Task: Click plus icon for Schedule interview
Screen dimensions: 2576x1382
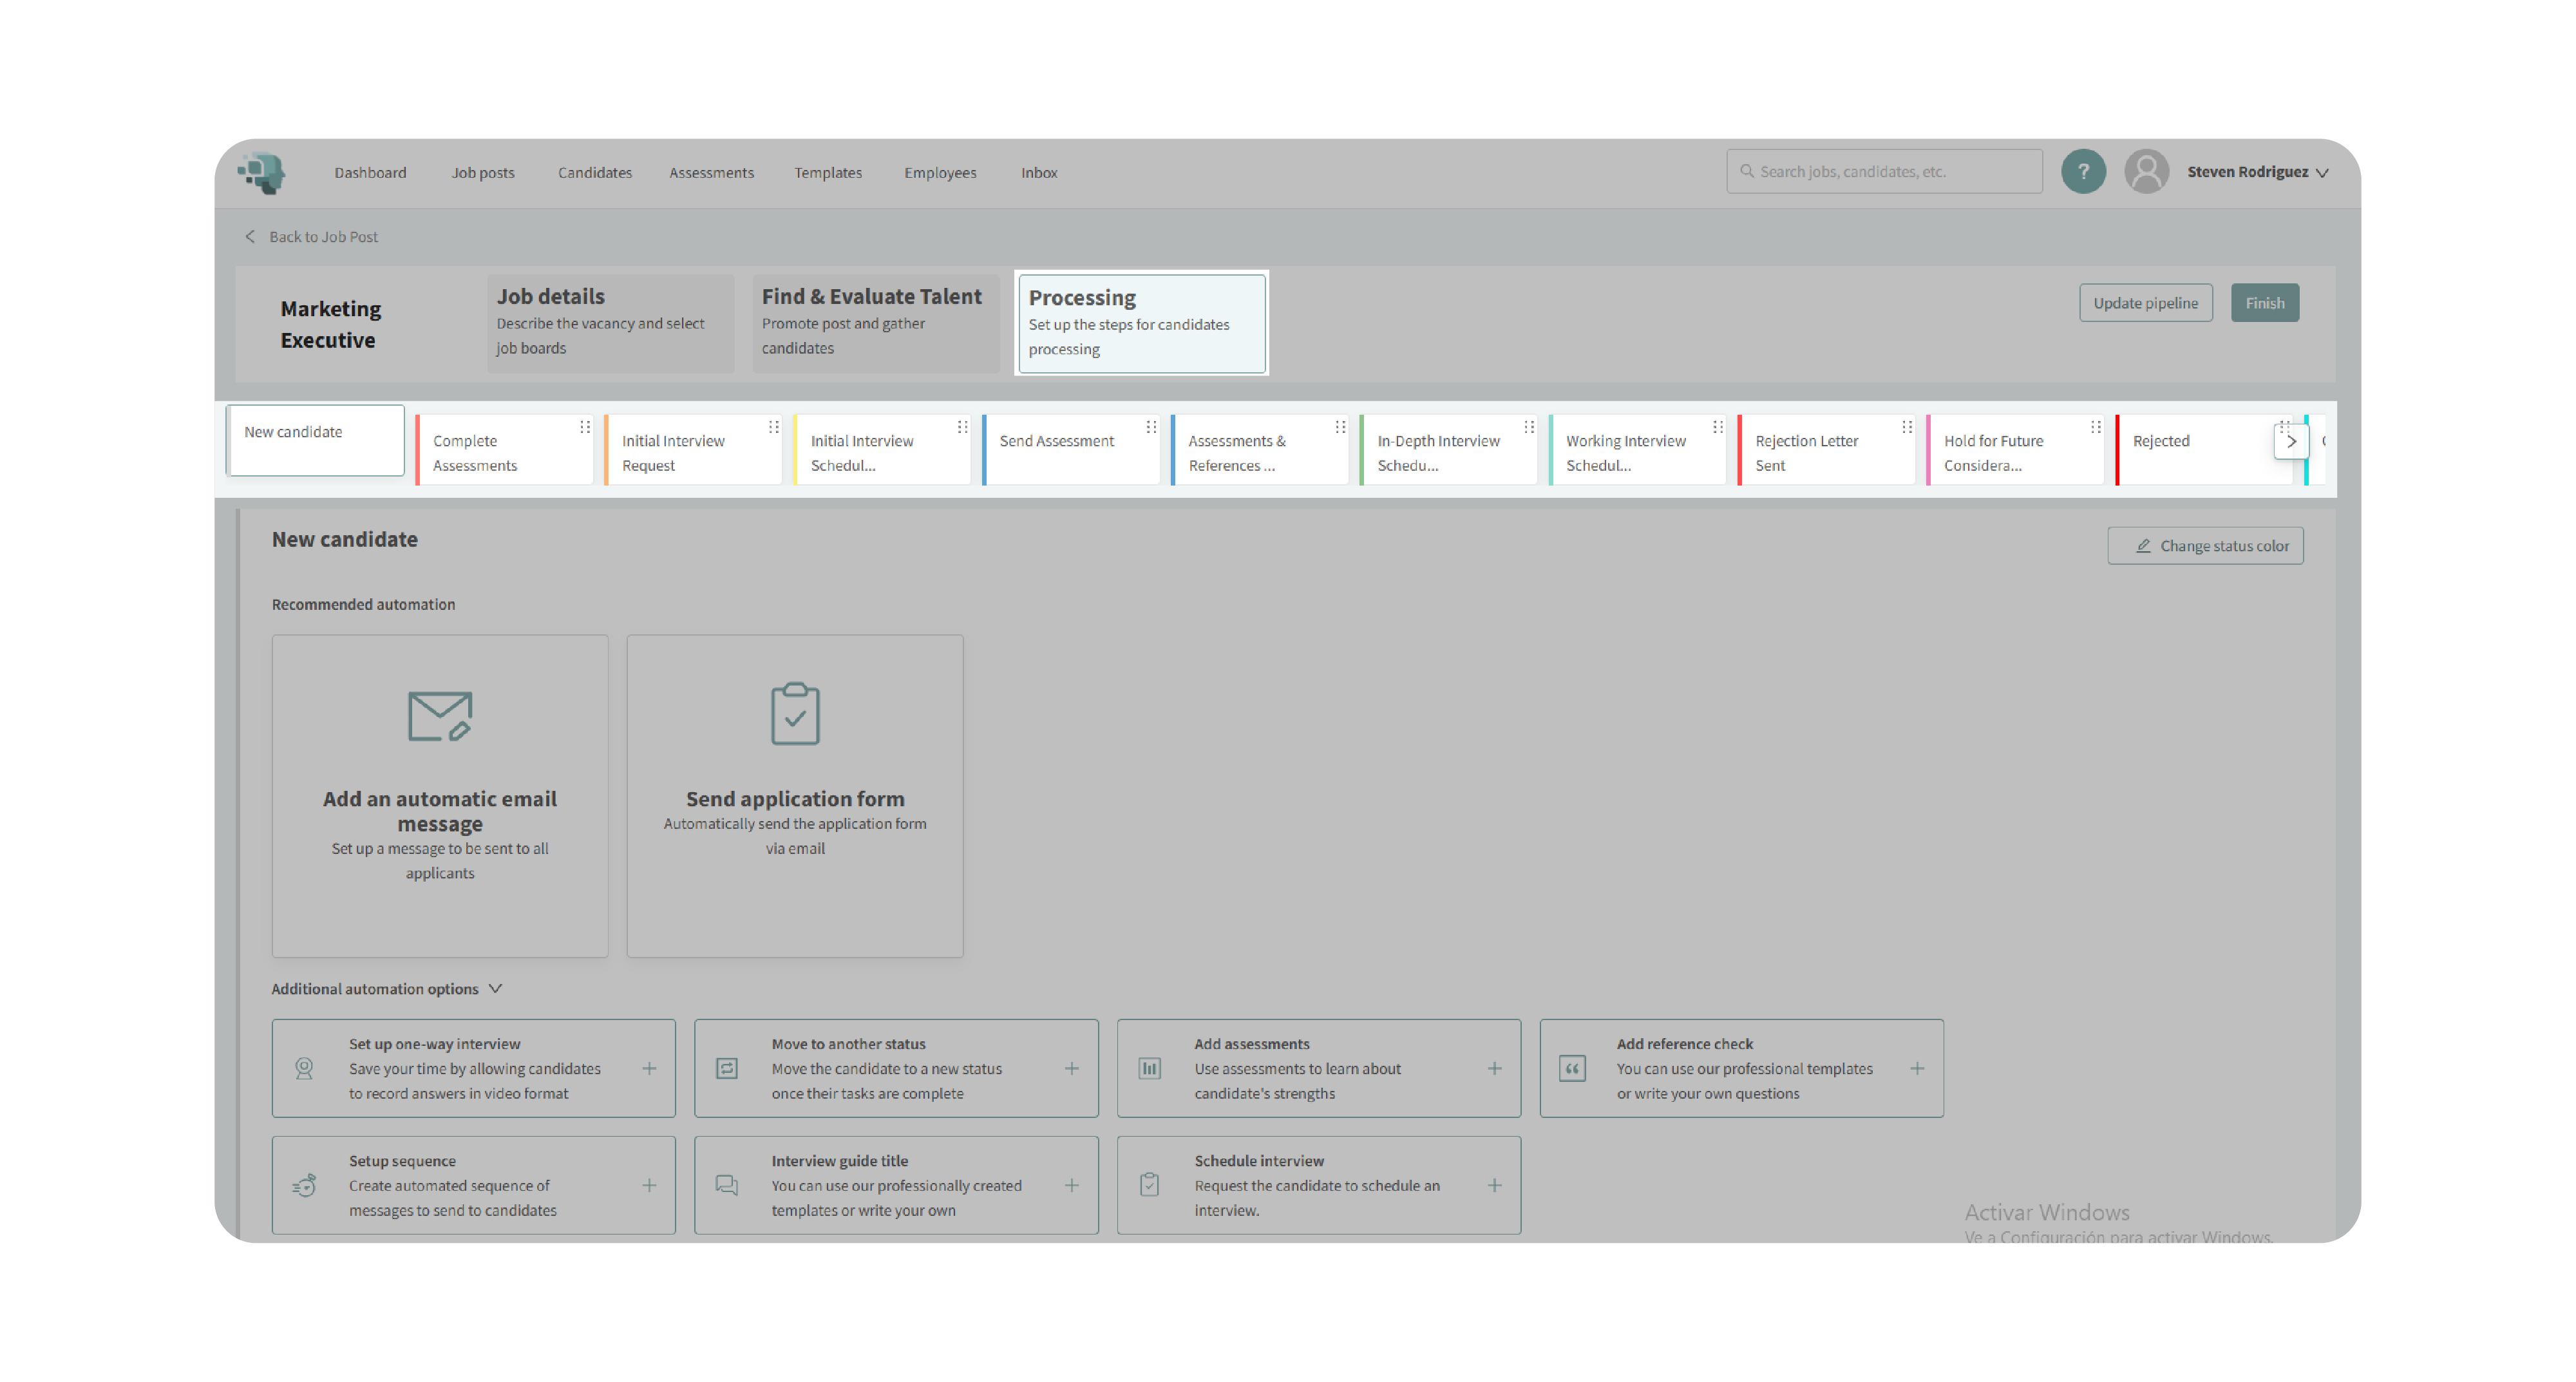Action: pos(1494,1185)
